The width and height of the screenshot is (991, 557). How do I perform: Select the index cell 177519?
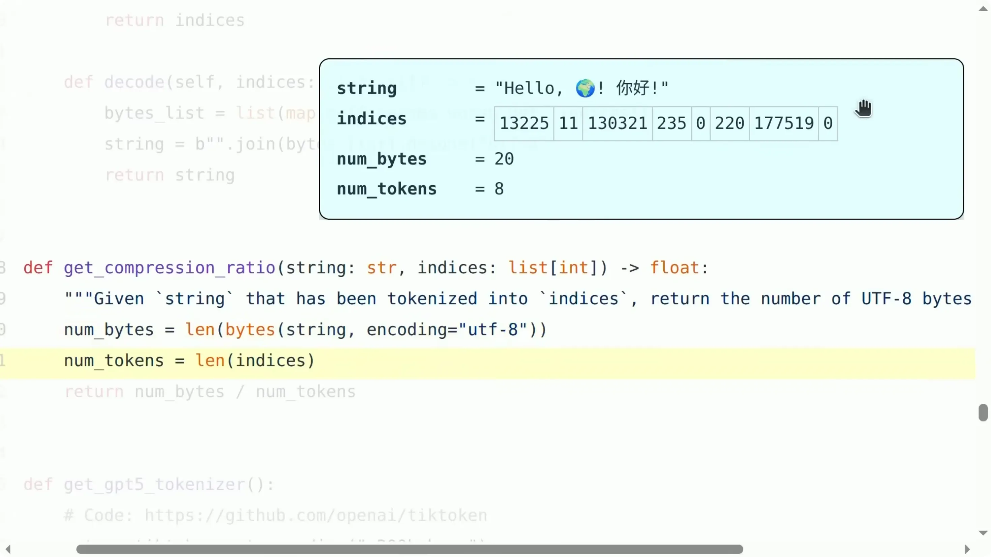pyautogui.click(x=784, y=123)
